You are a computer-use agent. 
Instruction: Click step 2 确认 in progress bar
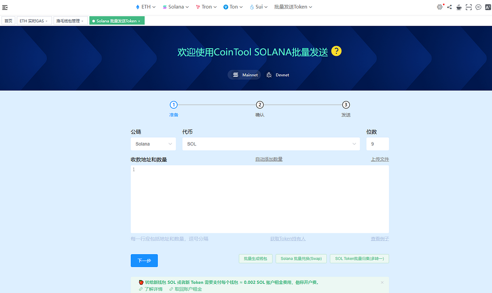point(259,105)
